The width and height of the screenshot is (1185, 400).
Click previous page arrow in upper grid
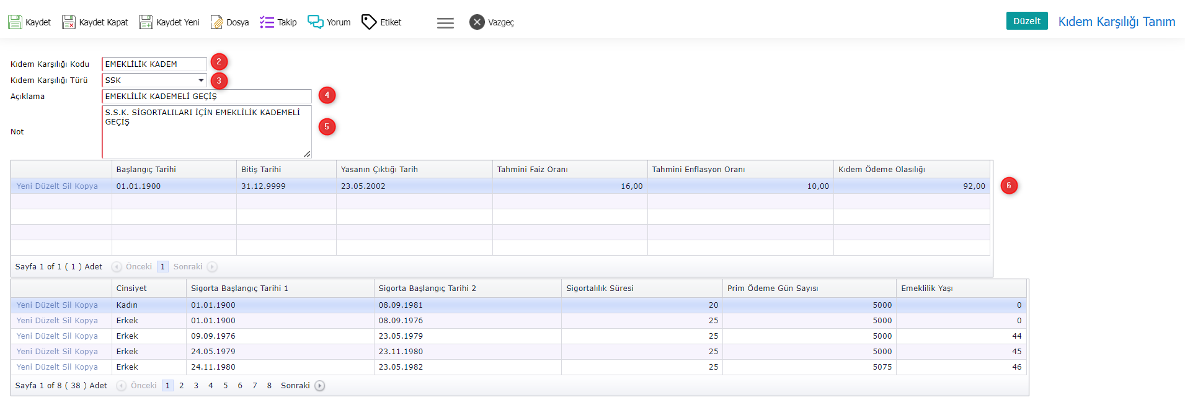[117, 267]
